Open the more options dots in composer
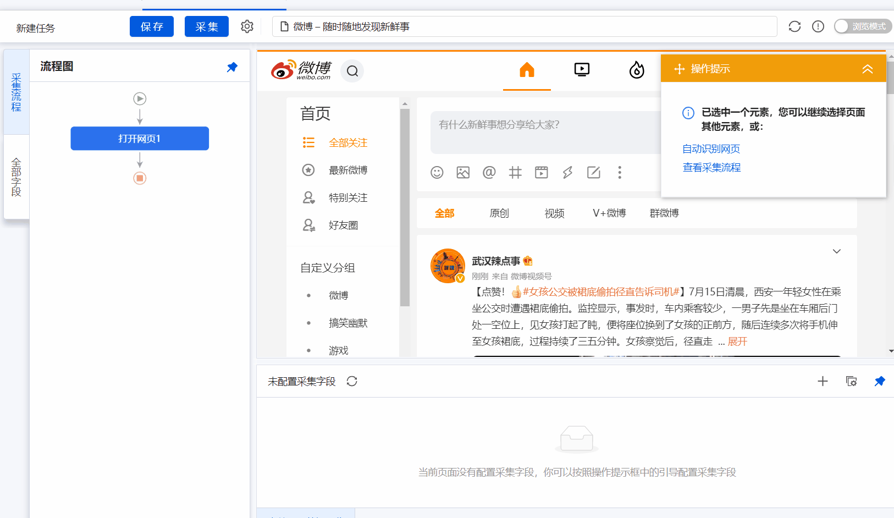 tap(620, 173)
